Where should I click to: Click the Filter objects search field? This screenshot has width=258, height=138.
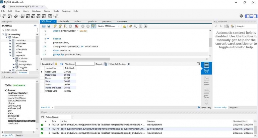21,30
